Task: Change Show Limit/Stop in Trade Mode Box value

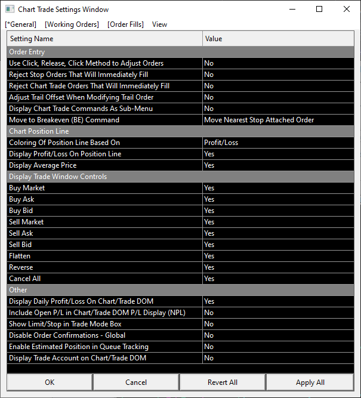Action: point(278,324)
